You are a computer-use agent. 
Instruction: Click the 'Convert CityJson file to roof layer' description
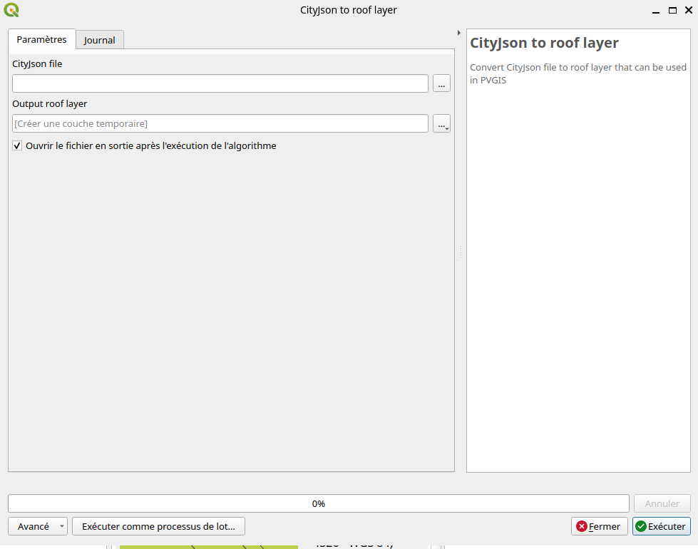[x=578, y=73]
